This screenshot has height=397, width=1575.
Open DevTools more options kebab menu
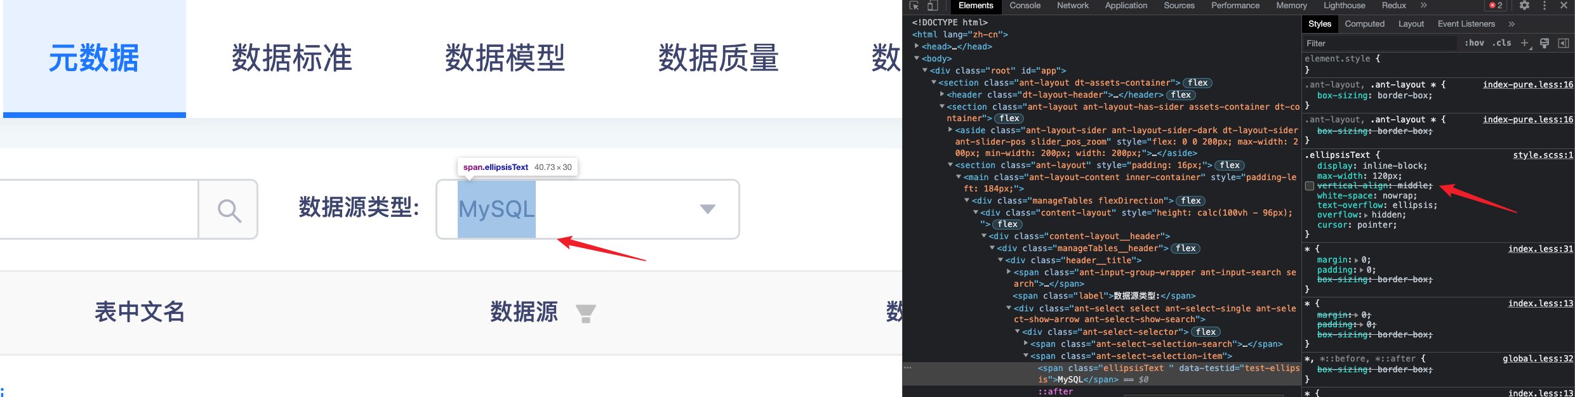click(1545, 6)
